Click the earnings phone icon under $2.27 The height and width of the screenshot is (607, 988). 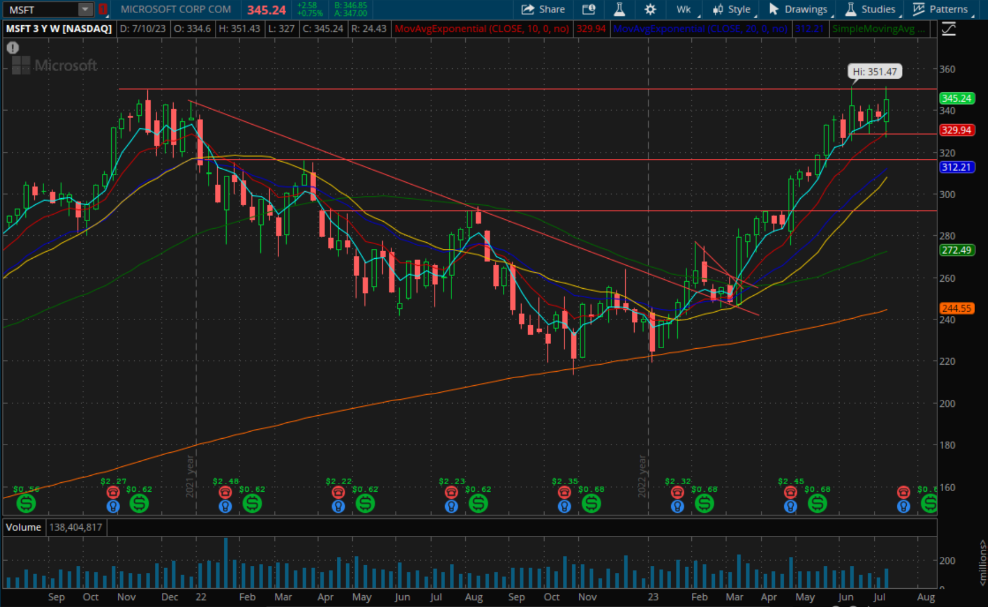[x=113, y=492]
